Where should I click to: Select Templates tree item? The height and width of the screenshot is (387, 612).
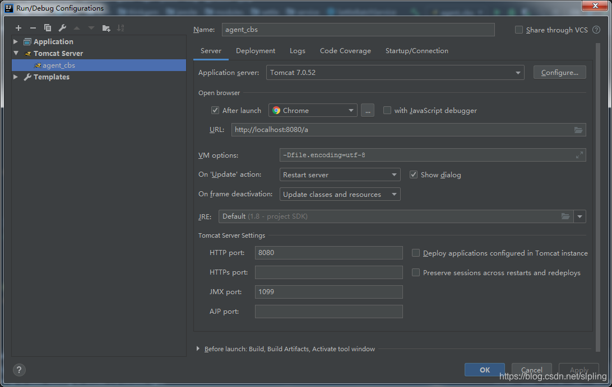pos(51,77)
